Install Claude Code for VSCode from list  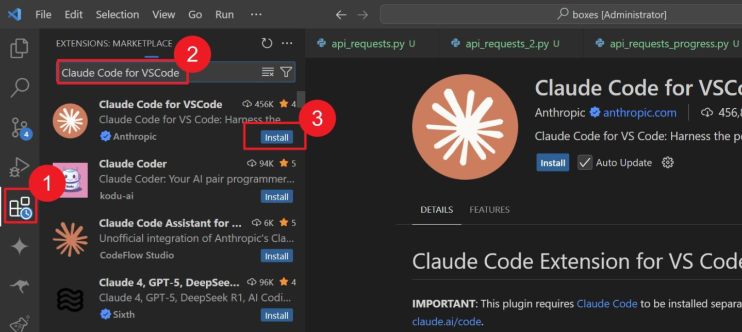[277, 138]
